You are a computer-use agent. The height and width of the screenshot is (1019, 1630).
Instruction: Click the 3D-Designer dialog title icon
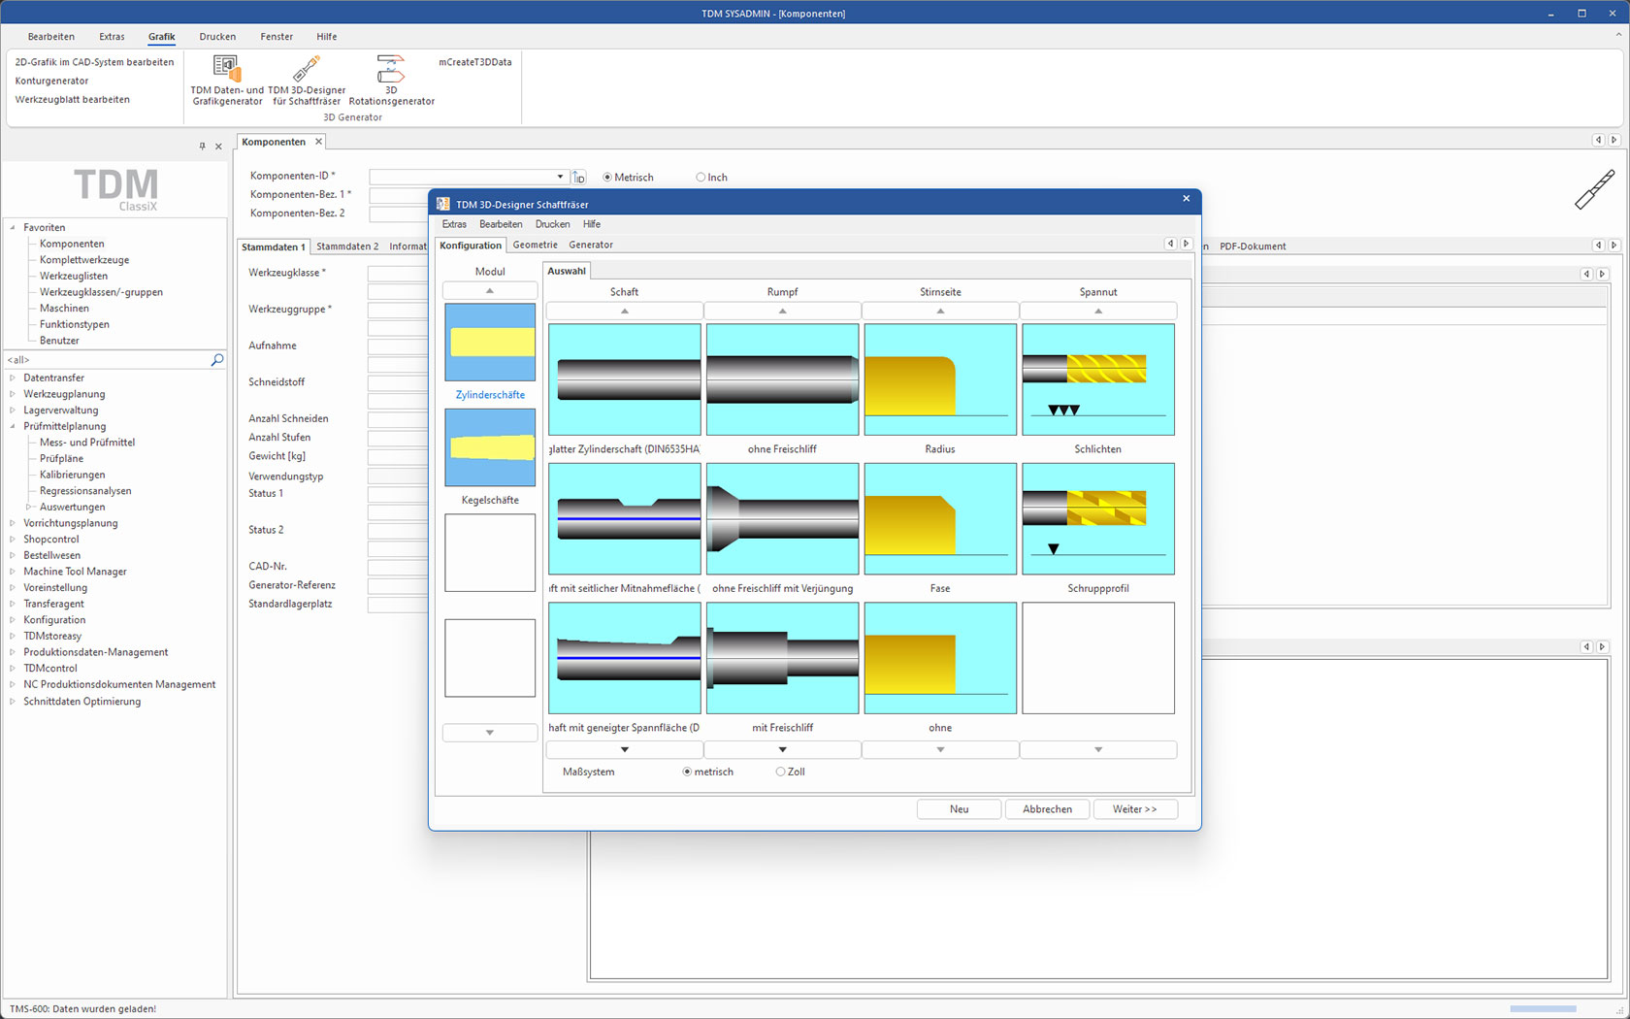tap(443, 204)
